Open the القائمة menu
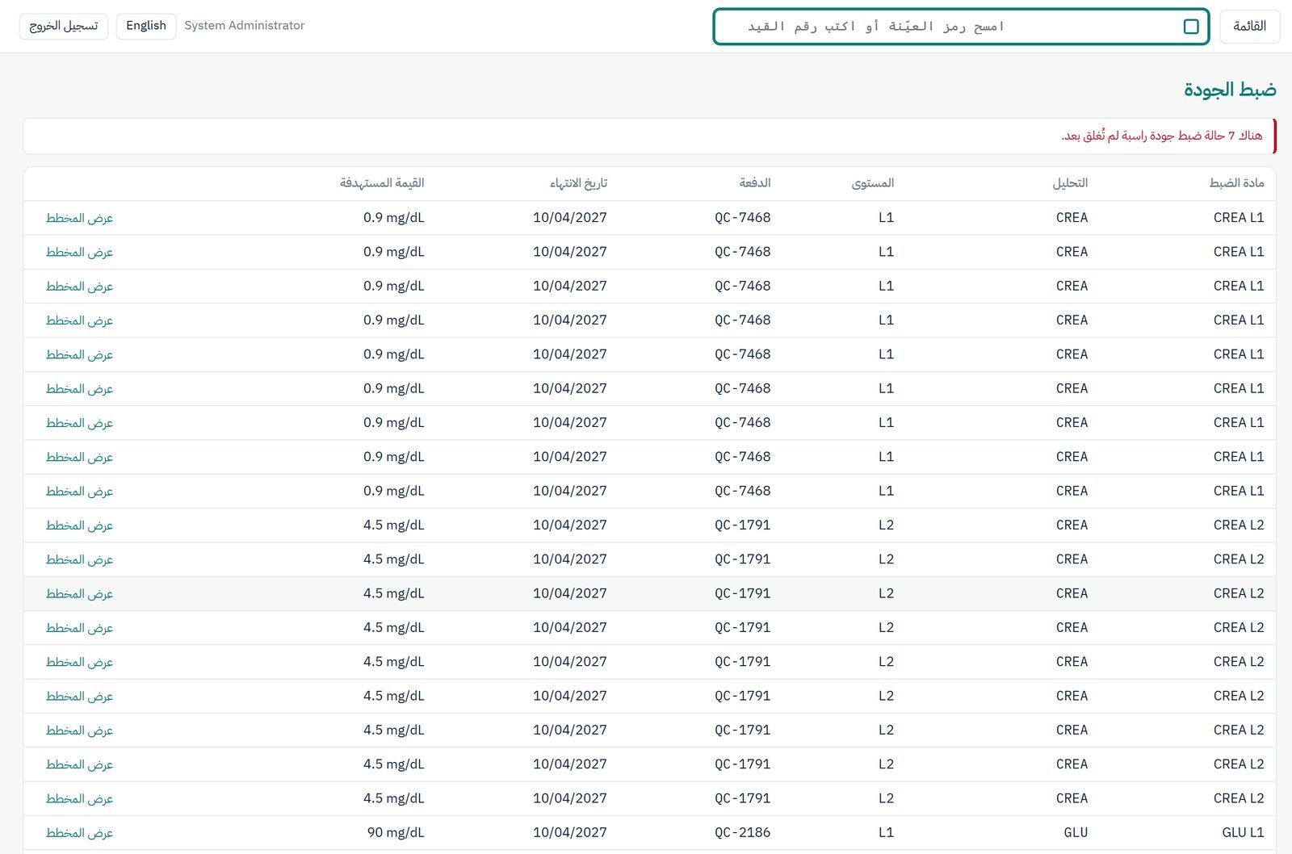The image size is (1292, 854). [x=1249, y=27]
